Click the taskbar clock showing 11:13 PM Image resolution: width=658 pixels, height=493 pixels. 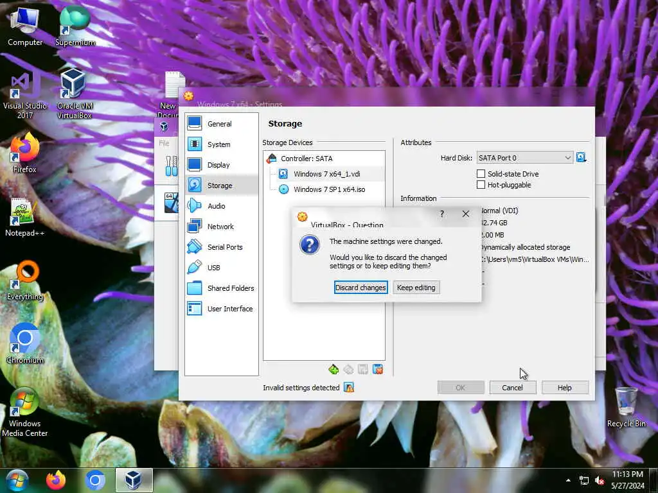(x=627, y=480)
